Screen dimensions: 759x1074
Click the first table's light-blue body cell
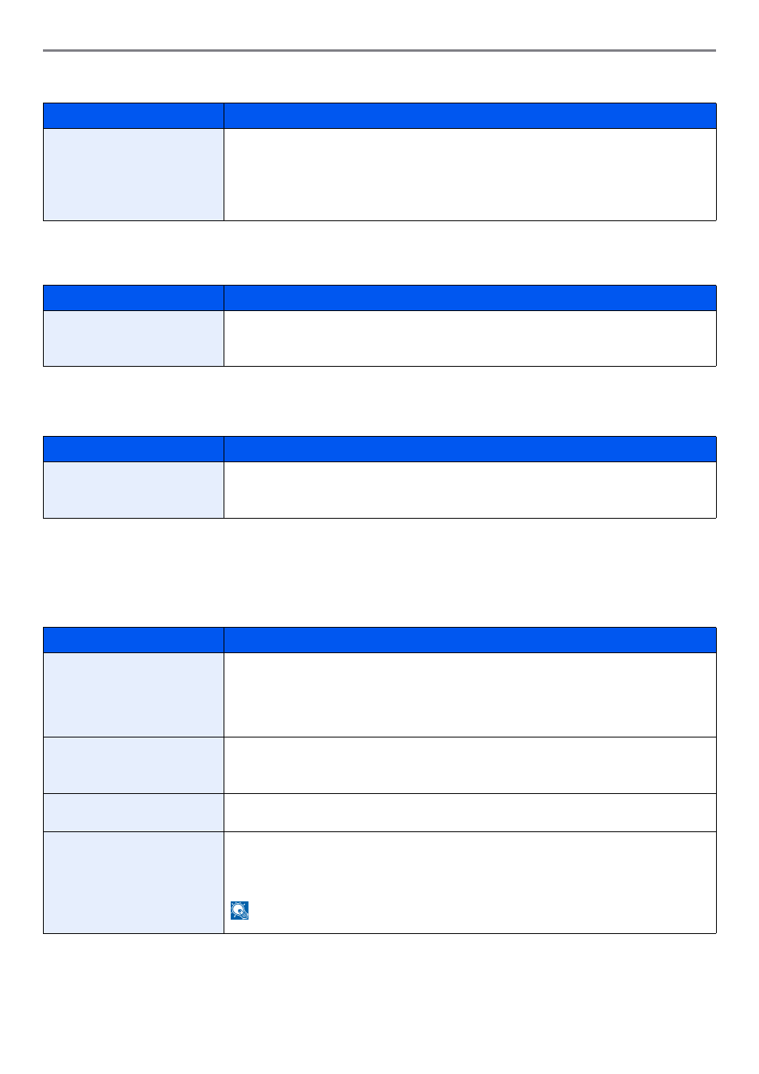[x=134, y=174]
